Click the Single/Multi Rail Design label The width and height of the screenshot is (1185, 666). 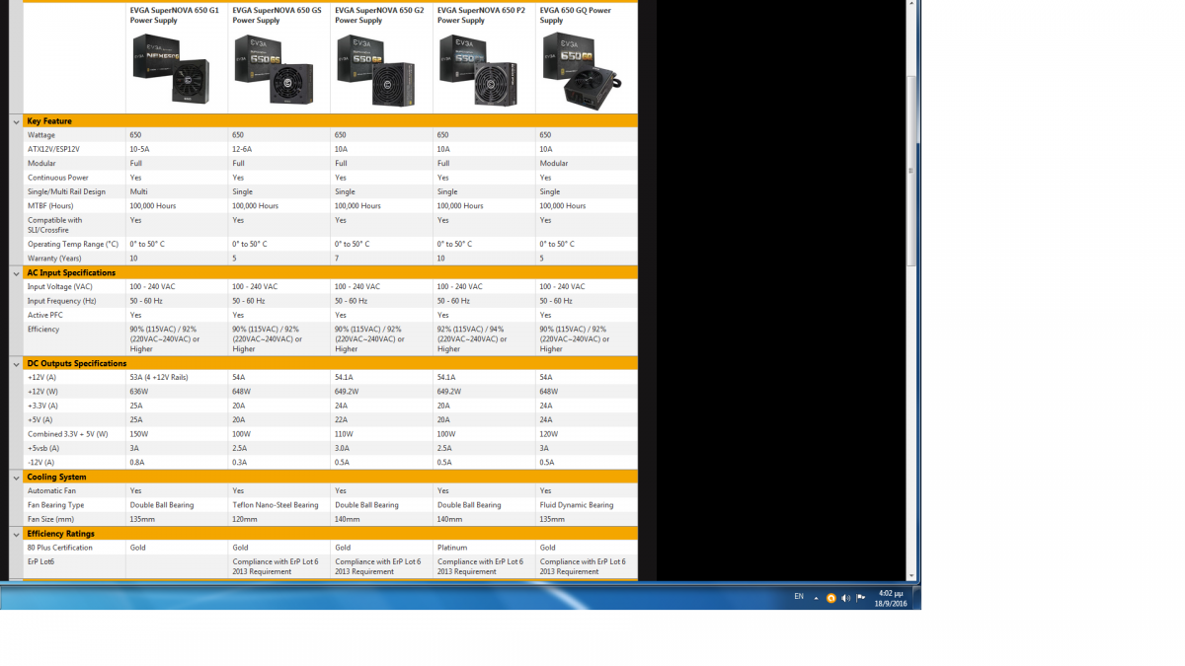point(66,192)
